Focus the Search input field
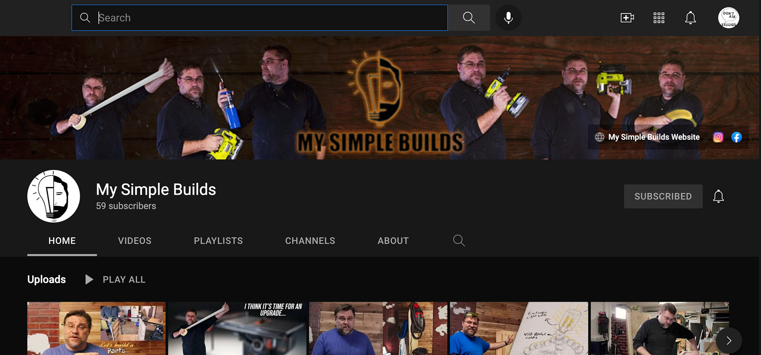Viewport: 761px width, 355px height. coord(260,18)
